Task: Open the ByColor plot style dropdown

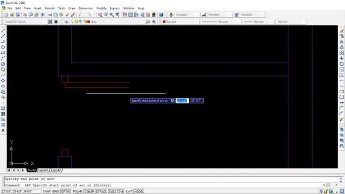Action: pos(291,22)
